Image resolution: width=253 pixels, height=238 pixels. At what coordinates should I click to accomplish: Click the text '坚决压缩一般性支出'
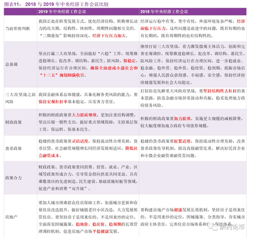coord(57,122)
